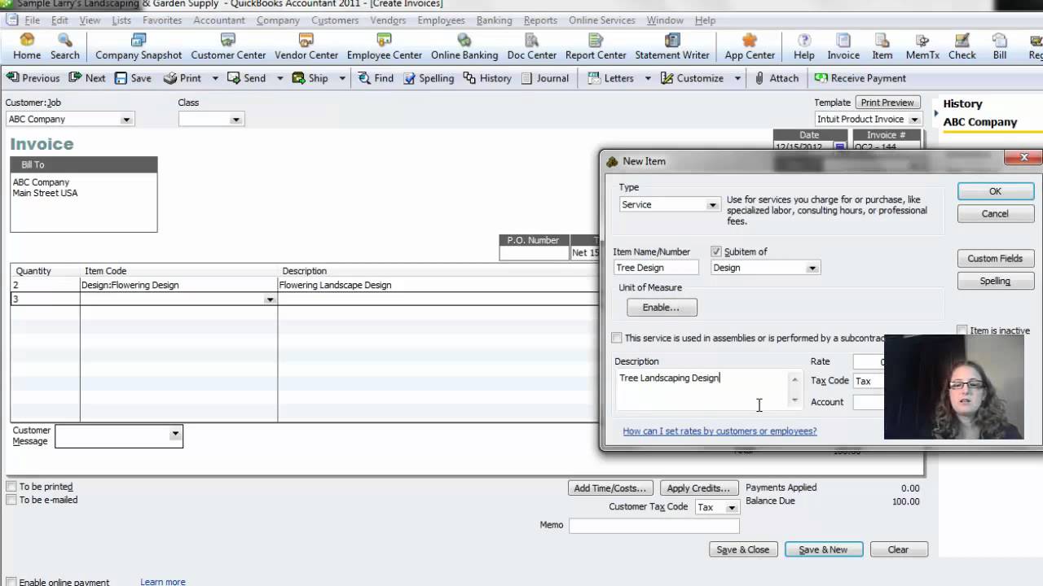Open Company Snapshot

pos(139,46)
